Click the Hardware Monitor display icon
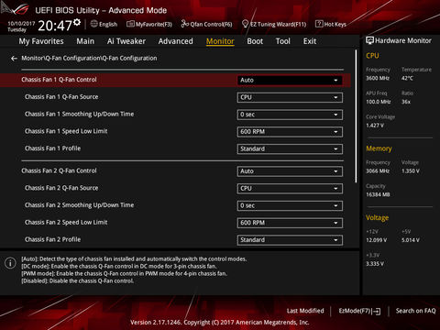Screen dimensions: 440x330 point(369,40)
